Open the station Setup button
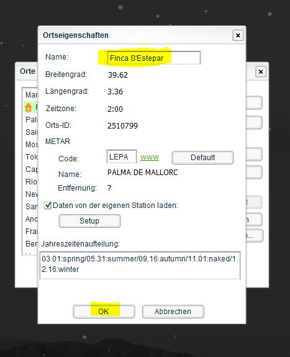 coord(89,221)
